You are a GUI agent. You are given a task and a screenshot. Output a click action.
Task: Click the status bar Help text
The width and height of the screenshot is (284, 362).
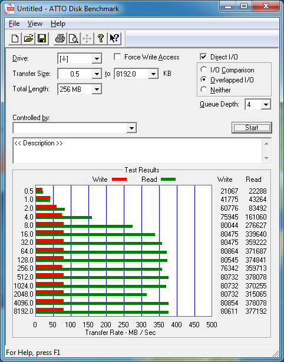[33, 353]
